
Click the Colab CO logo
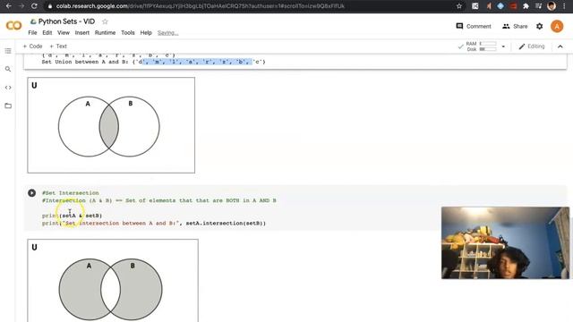click(x=14, y=26)
